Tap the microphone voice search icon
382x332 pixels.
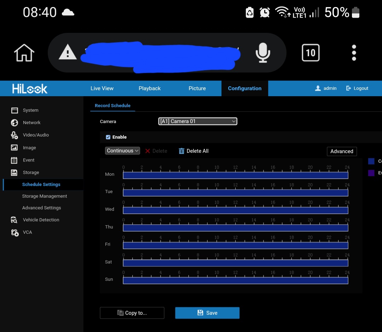(262, 53)
